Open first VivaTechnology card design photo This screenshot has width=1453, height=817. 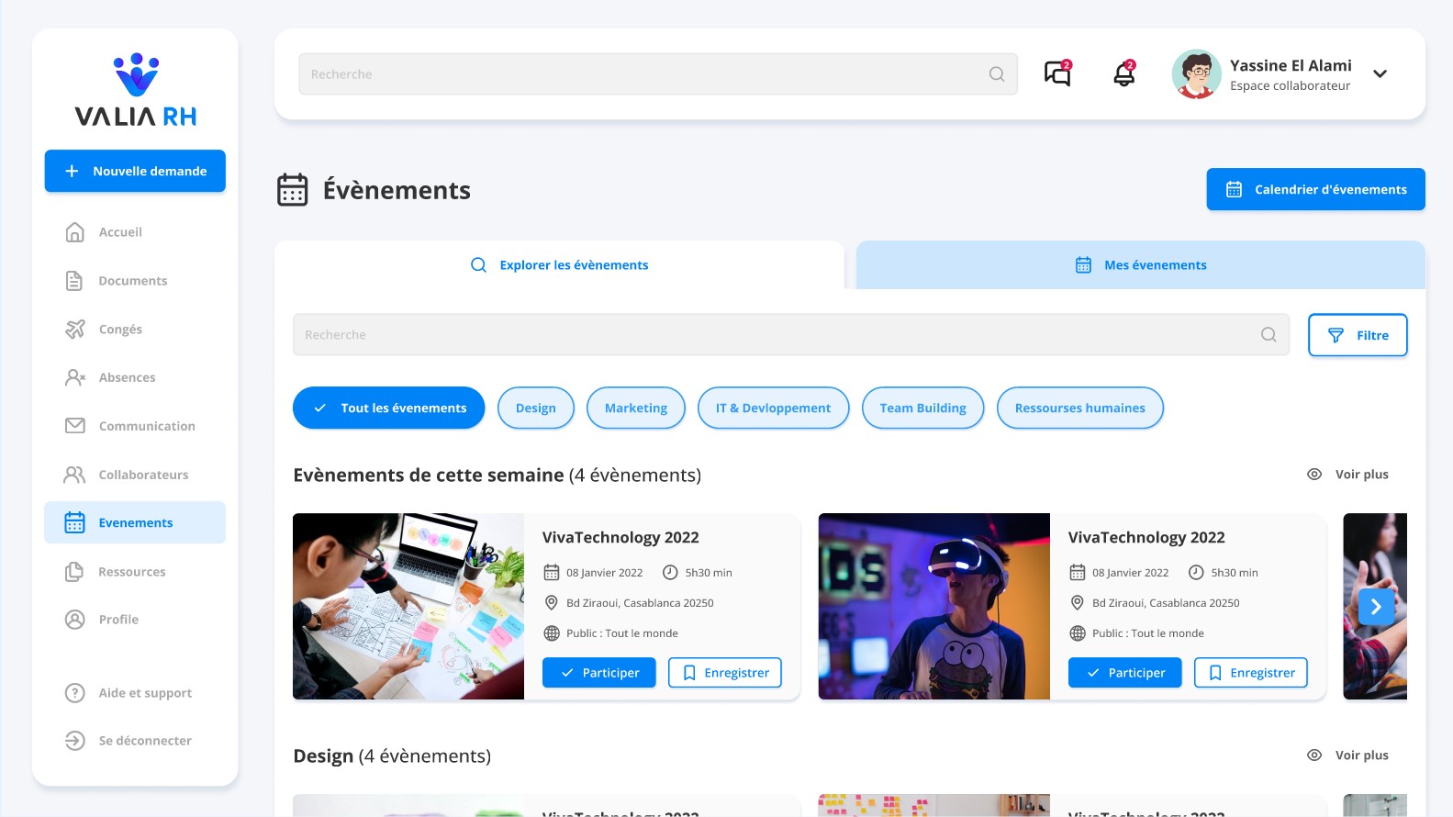pyautogui.click(x=408, y=606)
